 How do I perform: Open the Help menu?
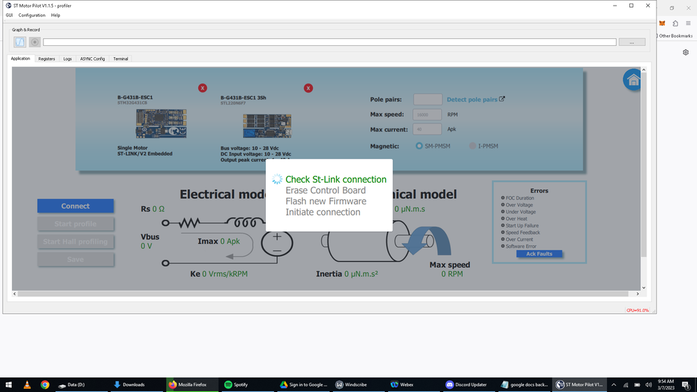click(56, 15)
